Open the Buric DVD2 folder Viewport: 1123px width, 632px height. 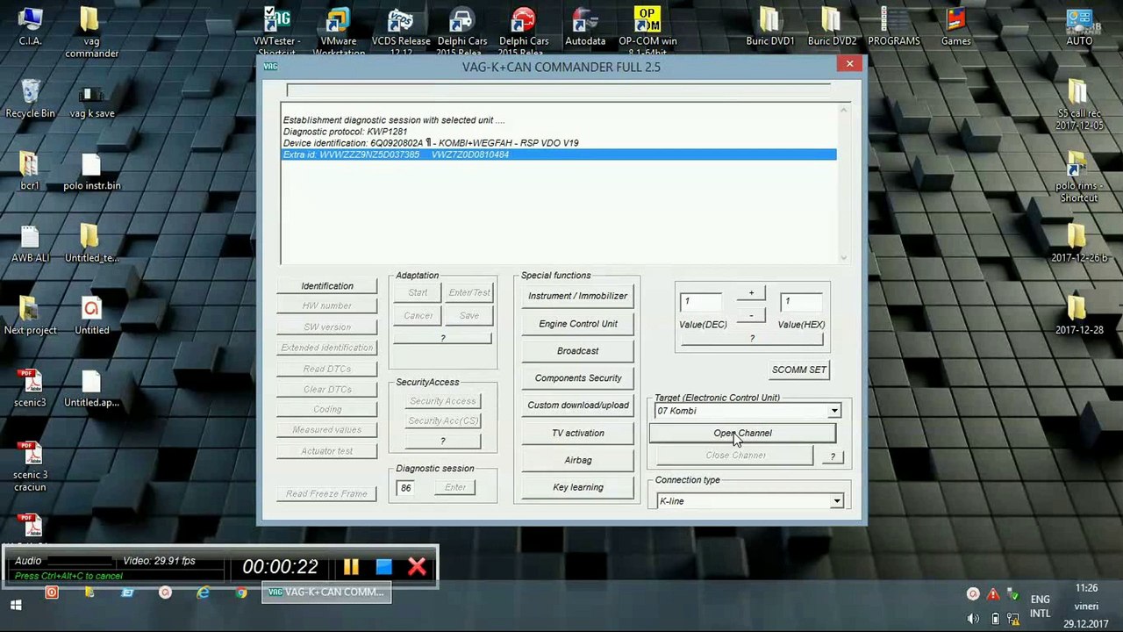coord(832,27)
